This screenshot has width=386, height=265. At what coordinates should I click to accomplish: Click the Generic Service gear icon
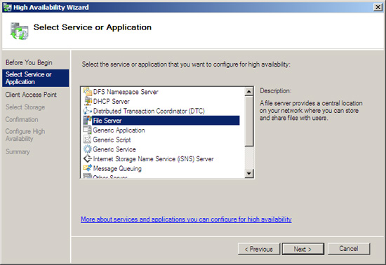click(x=88, y=149)
